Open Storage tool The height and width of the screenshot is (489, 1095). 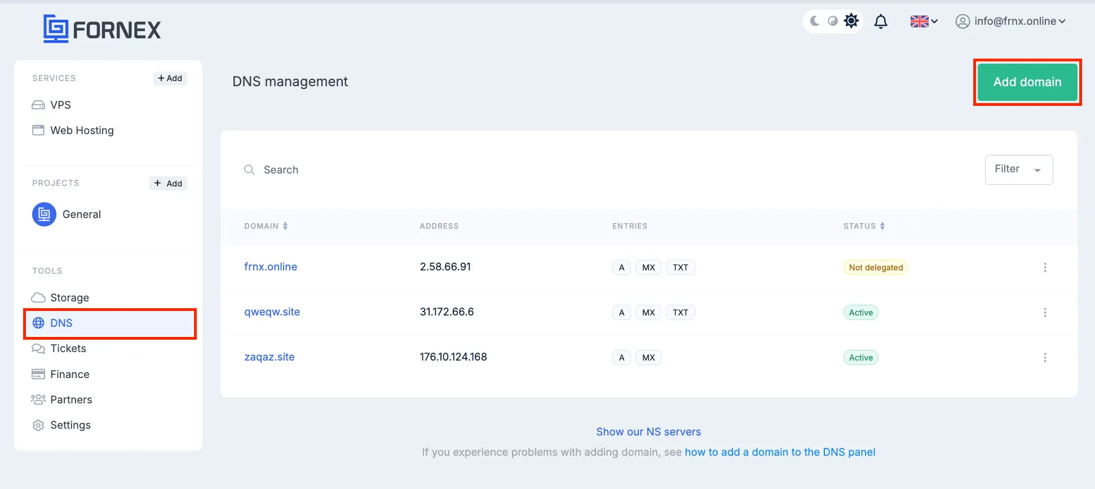coord(69,297)
